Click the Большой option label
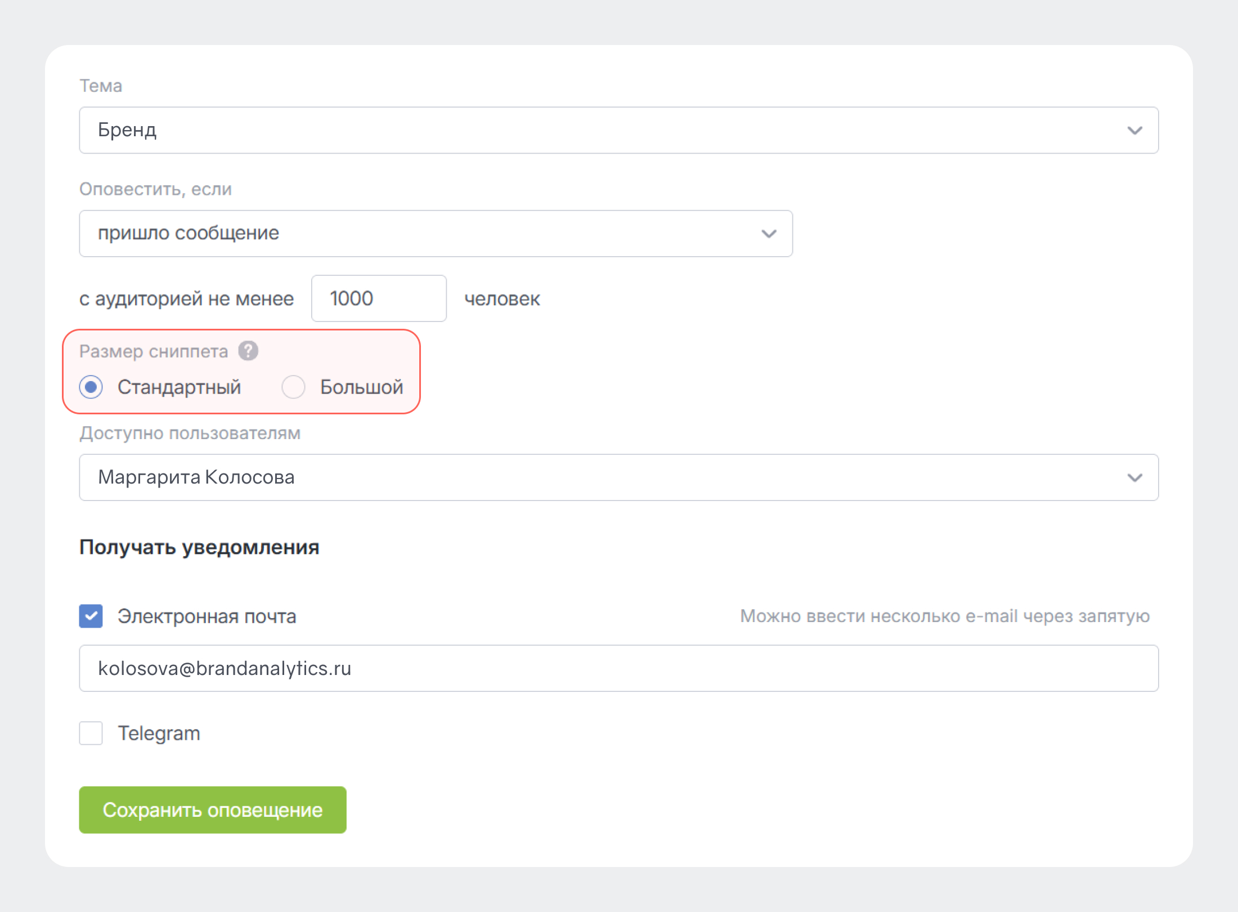This screenshot has width=1238, height=912. [x=361, y=387]
